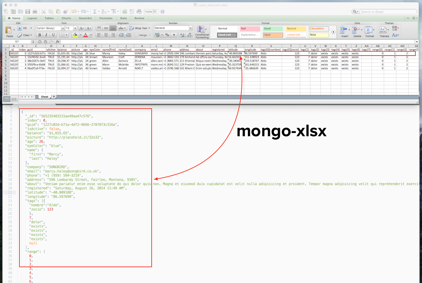
Task: Open the Zoom 100% dropdown
Action: [x=155, y=12]
